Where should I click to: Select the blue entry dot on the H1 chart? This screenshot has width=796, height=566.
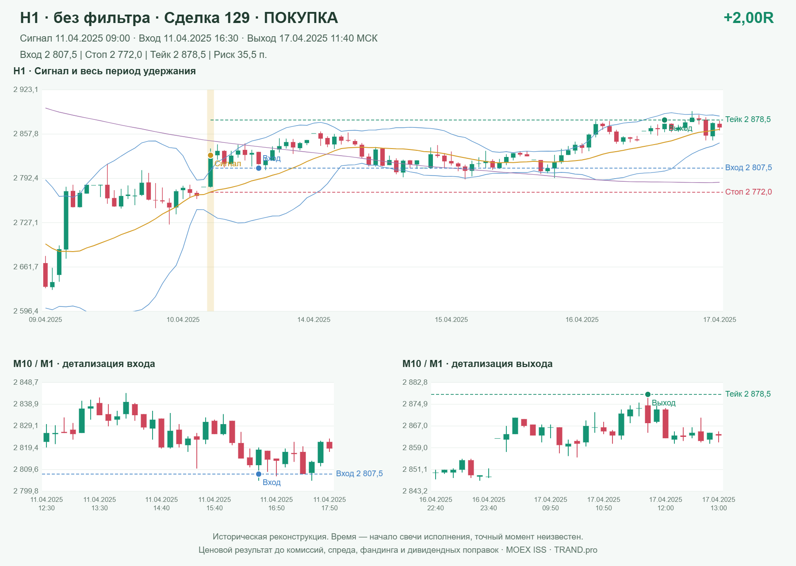(259, 168)
